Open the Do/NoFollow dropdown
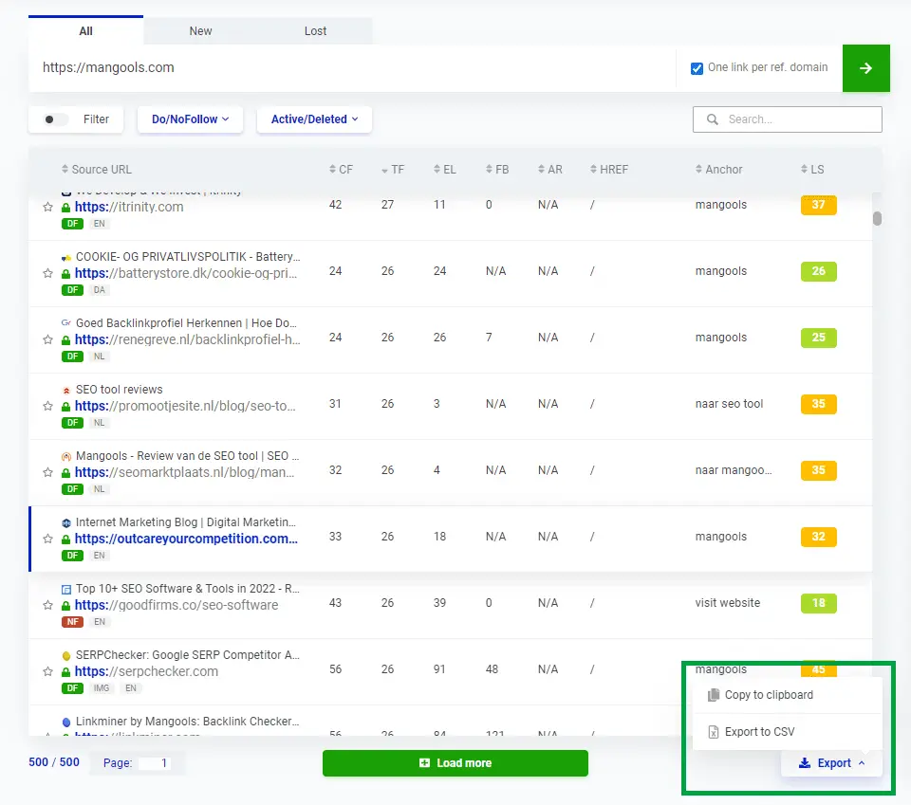Viewport: 911px width, 805px height. pyautogui.click(x=190, y=119)
